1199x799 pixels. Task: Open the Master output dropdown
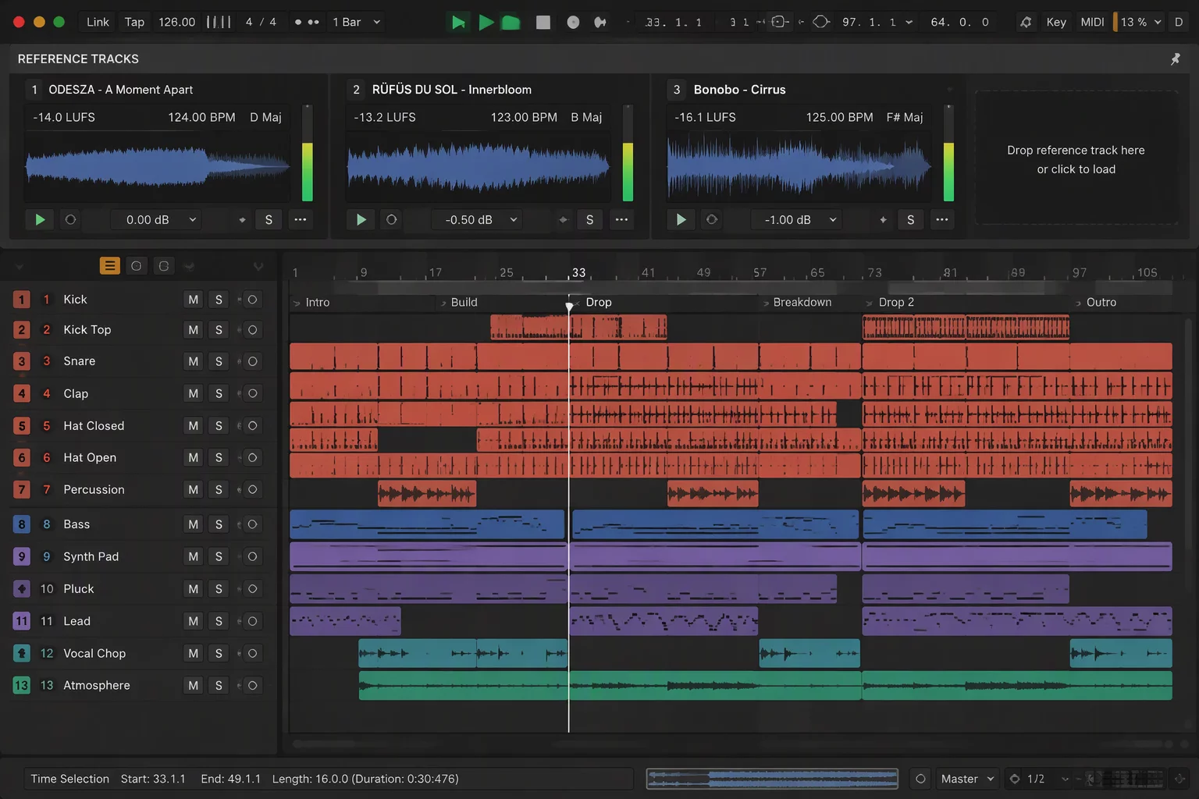click(x=967, y=779)
